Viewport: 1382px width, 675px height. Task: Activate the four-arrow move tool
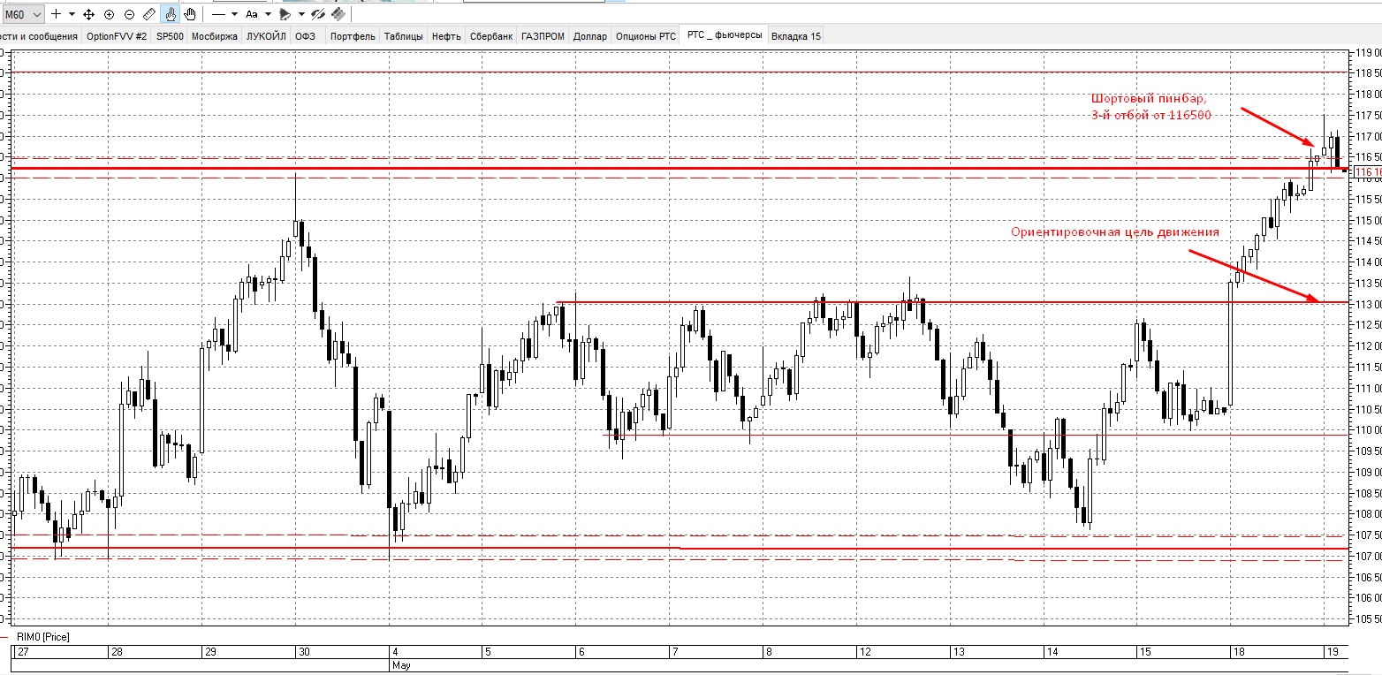(x=88, y=14)
